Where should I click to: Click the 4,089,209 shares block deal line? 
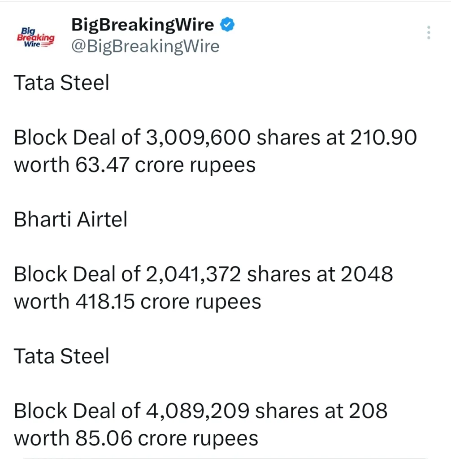tap(201, 411)
